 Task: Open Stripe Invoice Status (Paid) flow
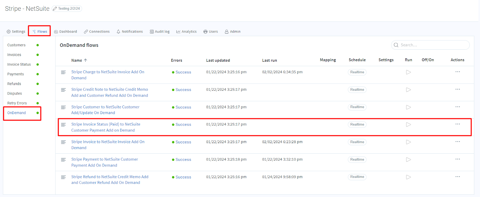pos(106,127)
